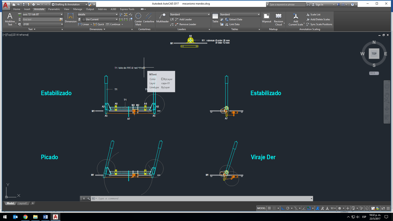
Task: Open Word from the Windows taskbar
Action: coord(45,217)
